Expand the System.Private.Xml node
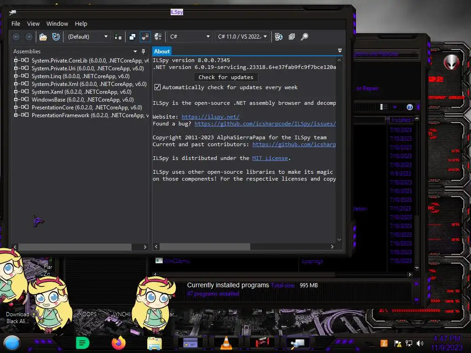The width and height of the screenshot is (471, 353). [16, 84]
